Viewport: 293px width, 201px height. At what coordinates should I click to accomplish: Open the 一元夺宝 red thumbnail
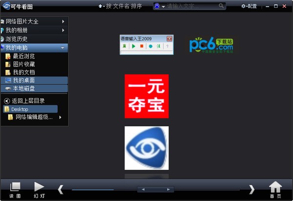point(146,96)
